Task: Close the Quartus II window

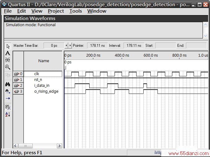Action: click(206, 5)
